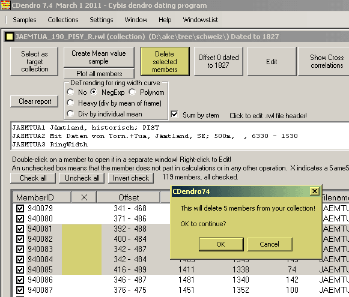Click Create Mean value sample button
349x297 pixels.
tap(99, 57)
